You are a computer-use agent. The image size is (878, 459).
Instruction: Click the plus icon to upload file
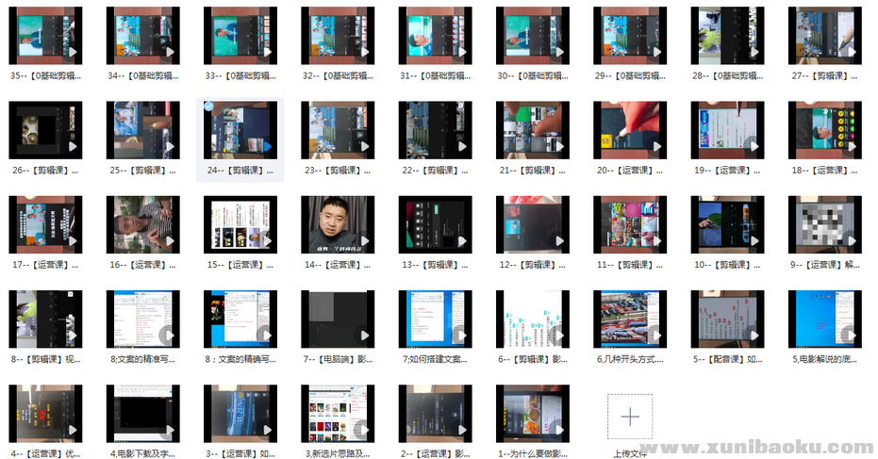pos(629,416)
